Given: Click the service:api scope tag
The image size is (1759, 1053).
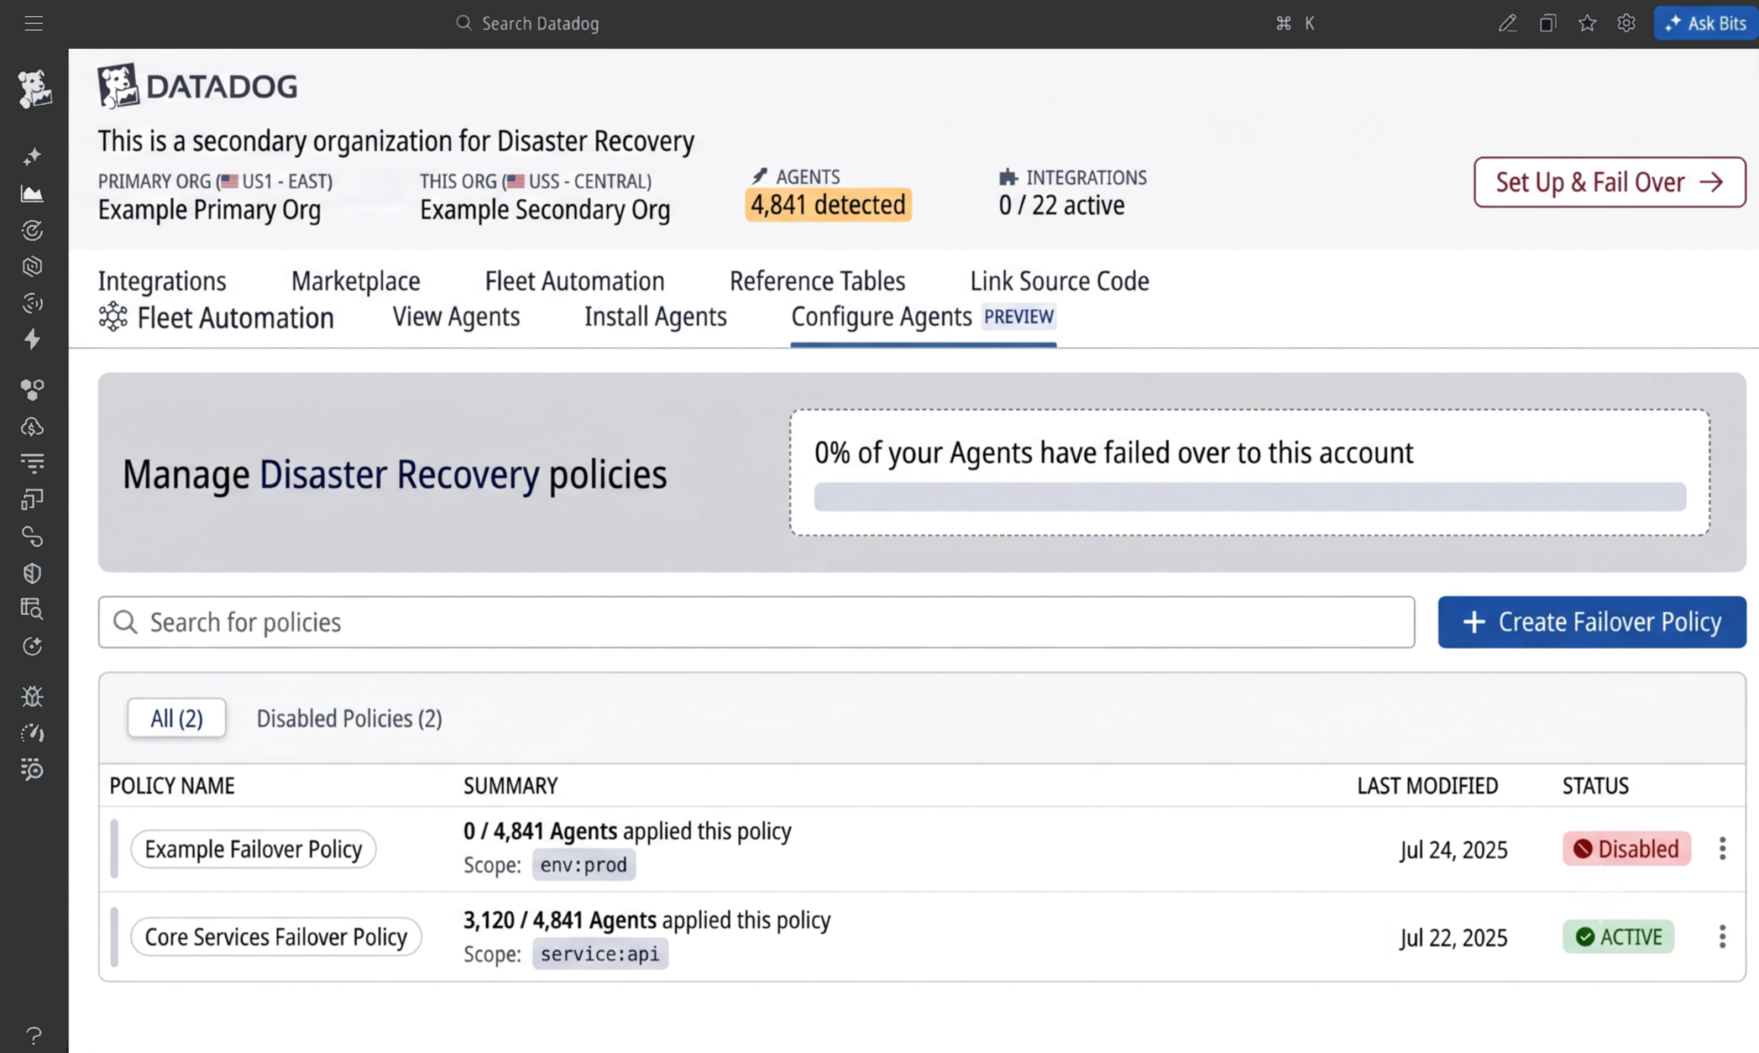Looking at the screenshot, I should click(600, 954).
